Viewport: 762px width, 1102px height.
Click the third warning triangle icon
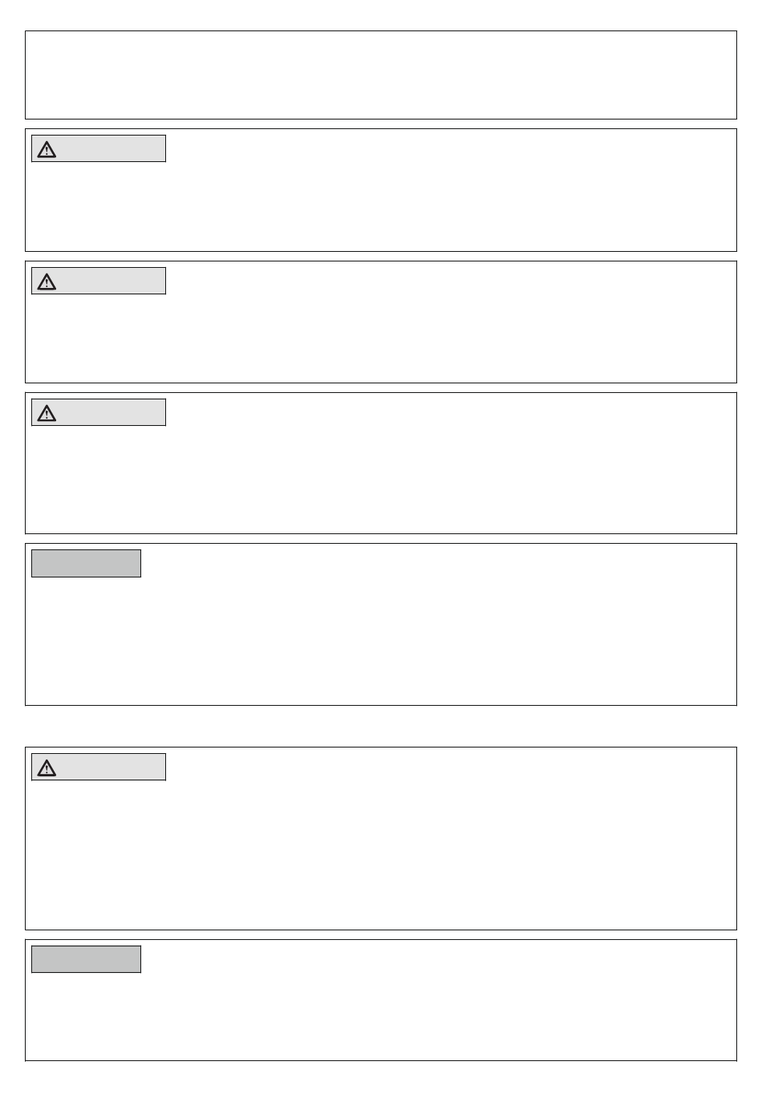pyautogui.click(x=47, y=413)
